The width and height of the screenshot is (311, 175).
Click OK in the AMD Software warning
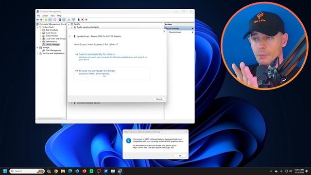(x=180, y=156)
